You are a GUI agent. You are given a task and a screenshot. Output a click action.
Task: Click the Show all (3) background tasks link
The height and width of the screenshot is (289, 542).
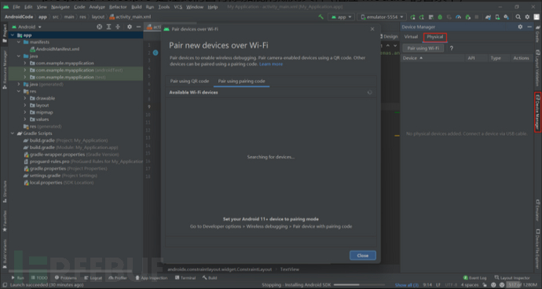[x=407, y=285]
